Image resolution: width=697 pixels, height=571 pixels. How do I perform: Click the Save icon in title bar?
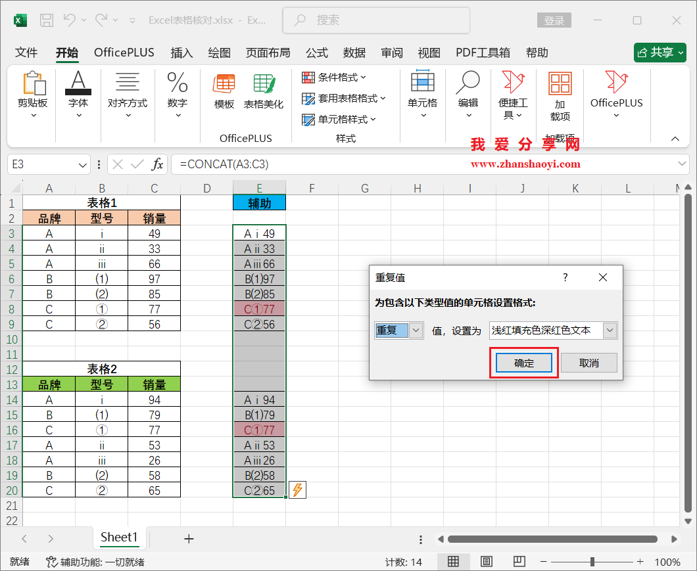coord(47,20)
